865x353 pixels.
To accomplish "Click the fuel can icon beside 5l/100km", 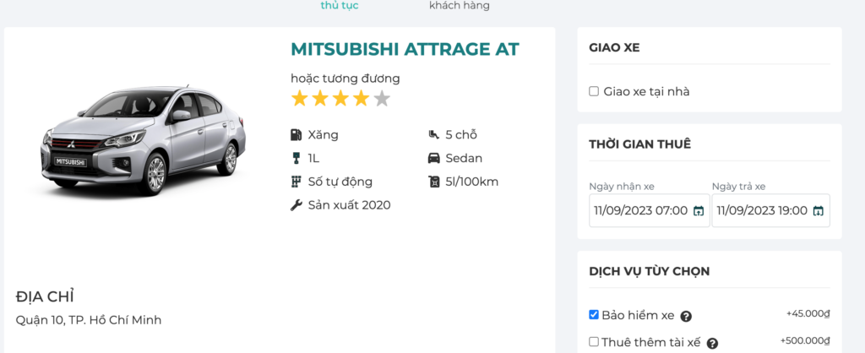I will click(433, 182).
